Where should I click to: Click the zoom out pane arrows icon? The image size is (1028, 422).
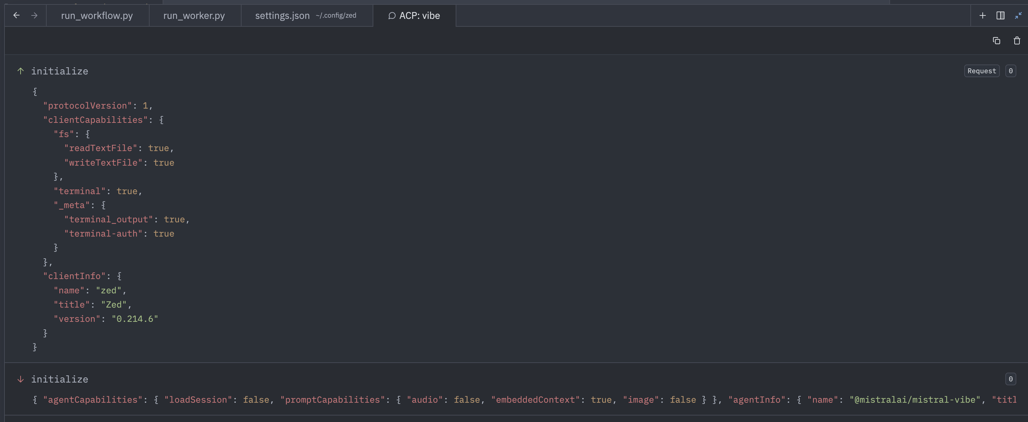(x=1018, y=15)
